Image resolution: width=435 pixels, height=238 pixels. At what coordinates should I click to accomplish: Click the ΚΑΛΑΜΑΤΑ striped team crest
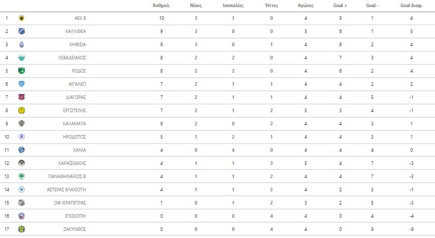click(x=21, y=123)
